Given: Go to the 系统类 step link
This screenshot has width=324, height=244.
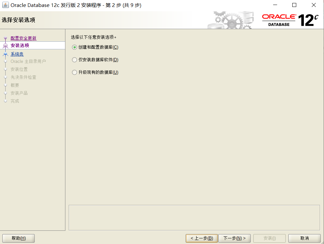Looking at the screenshot, I should [17, 54].
